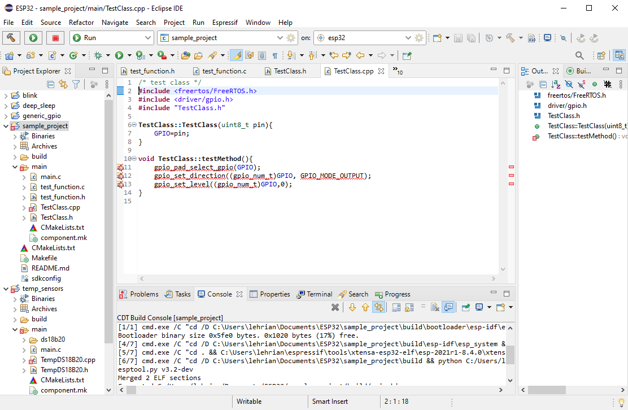Viewport: 628px width, 410px height.
Task: Open TestClass.h editor tab
Action: tap(290, 71)
